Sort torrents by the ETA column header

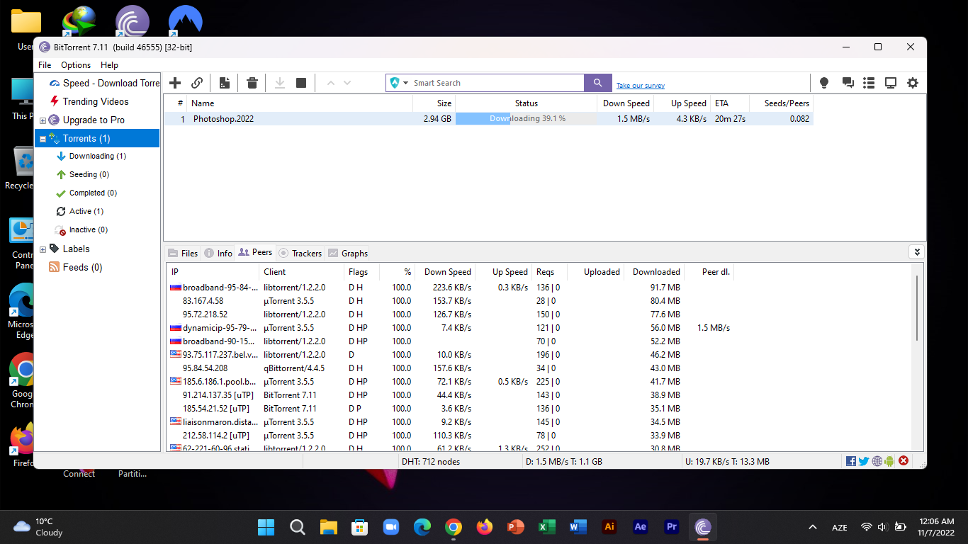click(x=729, y=103)
